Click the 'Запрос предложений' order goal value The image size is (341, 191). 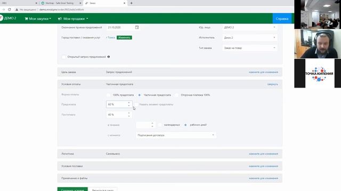point(119,72)
